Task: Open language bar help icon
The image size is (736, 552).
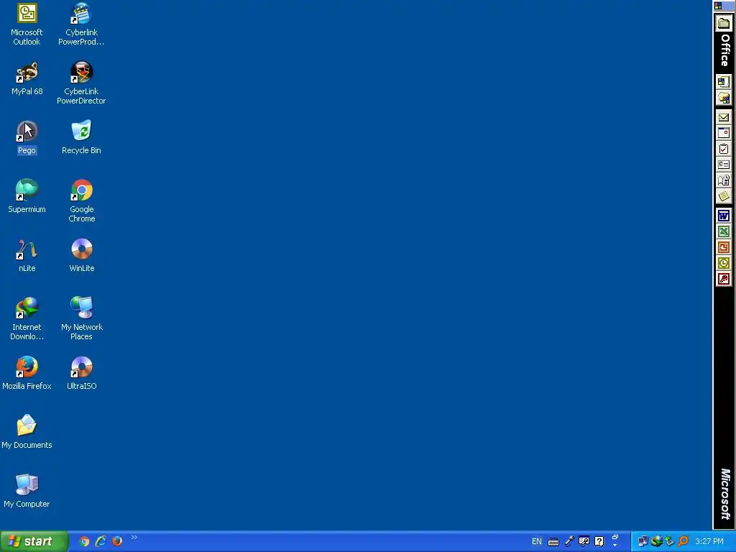Action: coord(599,541)
